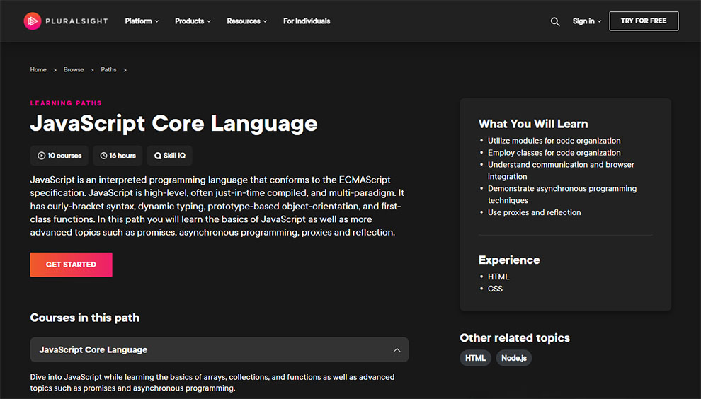Screen dimensions: 701x399
Task: Select the HTML related topic tag
Action: tap(475, 358)
